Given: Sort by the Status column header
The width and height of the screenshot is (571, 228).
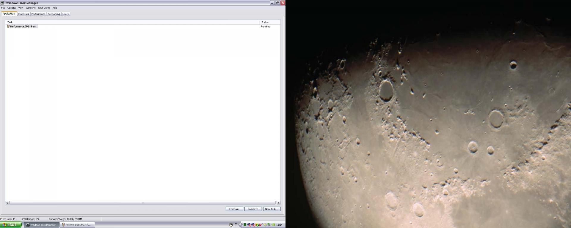Looking at the screenshot, I should pos(270,22).
